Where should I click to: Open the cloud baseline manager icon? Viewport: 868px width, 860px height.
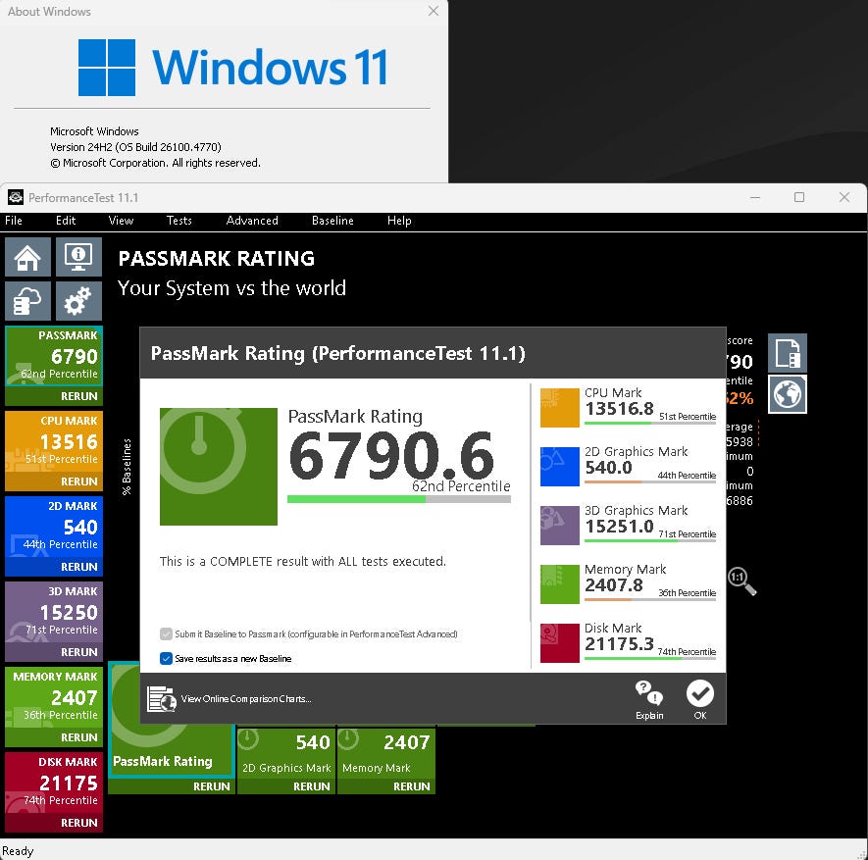(x=27, y=301)
